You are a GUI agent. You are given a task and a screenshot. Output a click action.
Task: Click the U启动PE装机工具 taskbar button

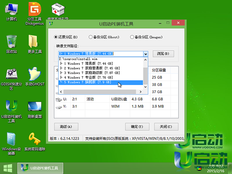[40, 168]
